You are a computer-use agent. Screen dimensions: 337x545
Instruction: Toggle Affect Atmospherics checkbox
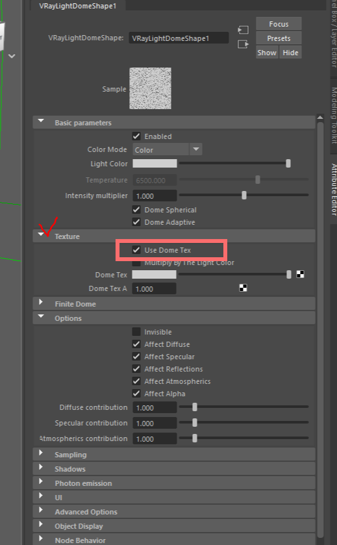[136, 381]
